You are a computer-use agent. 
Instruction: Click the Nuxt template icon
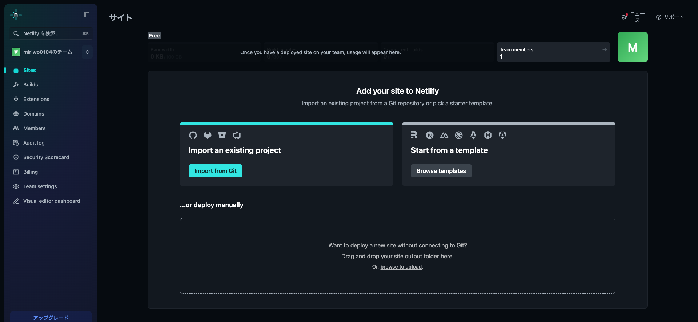tap(444, 135)
